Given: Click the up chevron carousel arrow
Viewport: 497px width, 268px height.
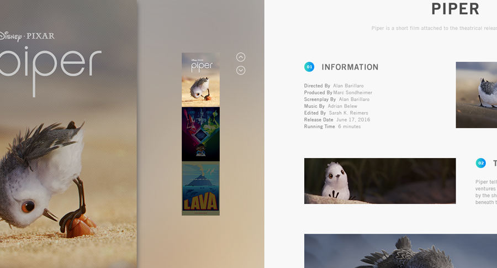Looking at the screenshot, I should coord(241,57).
